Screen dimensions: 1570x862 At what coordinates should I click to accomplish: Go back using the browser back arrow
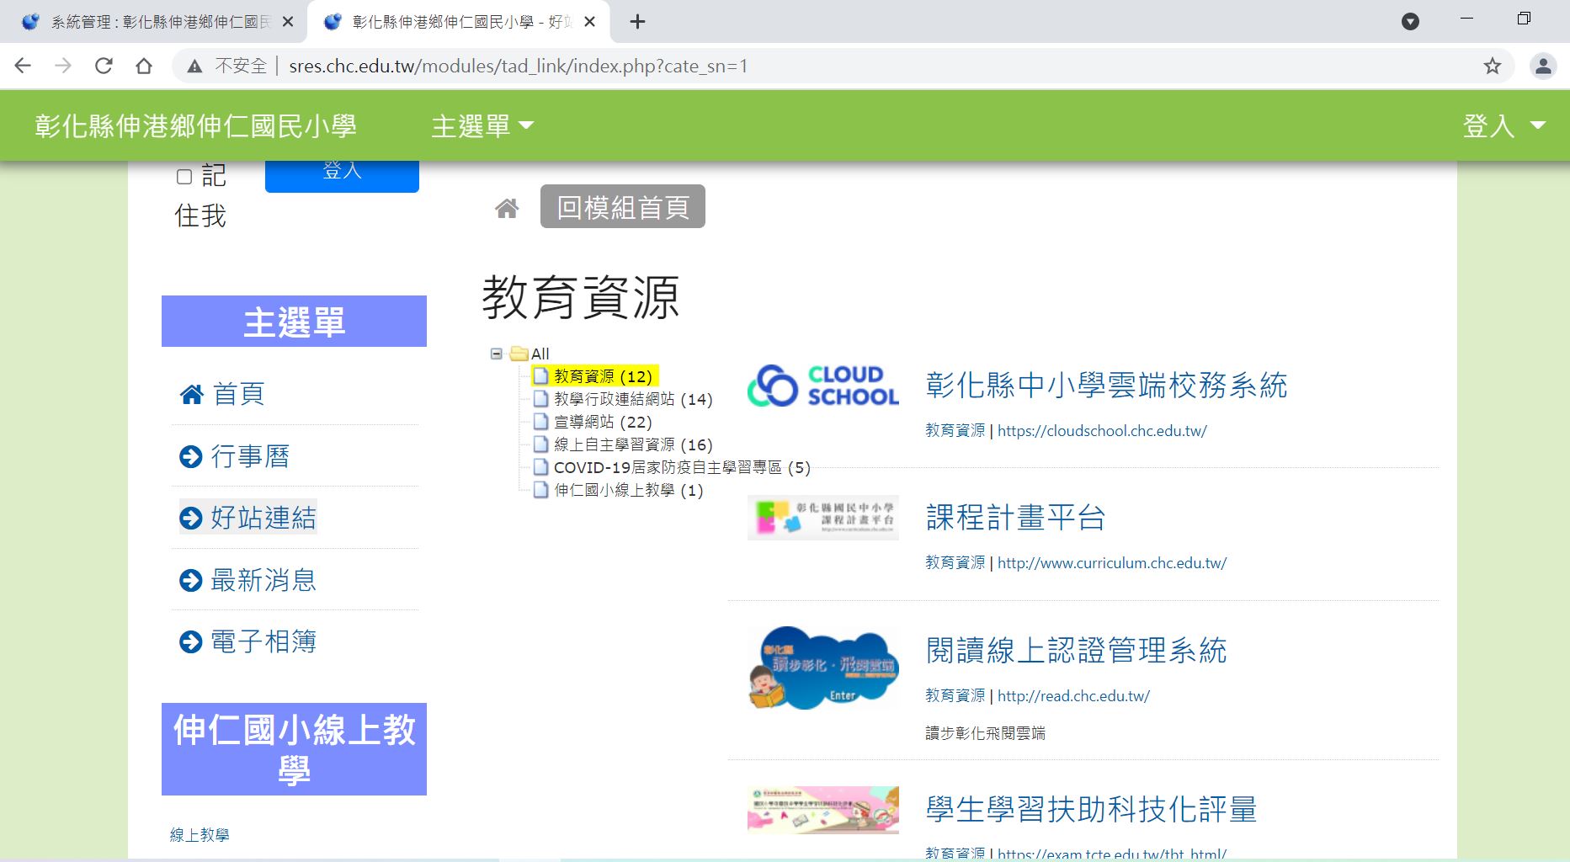(x=23, y=66)
